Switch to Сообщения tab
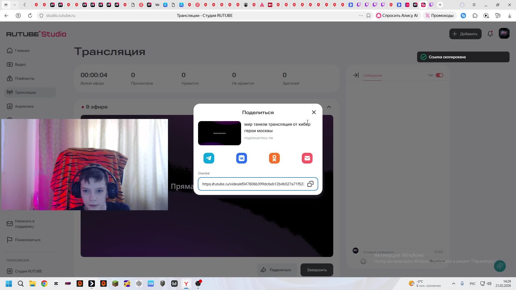This screenshot has height=290, width=516. pyautogui.click(x=372, y=75)
